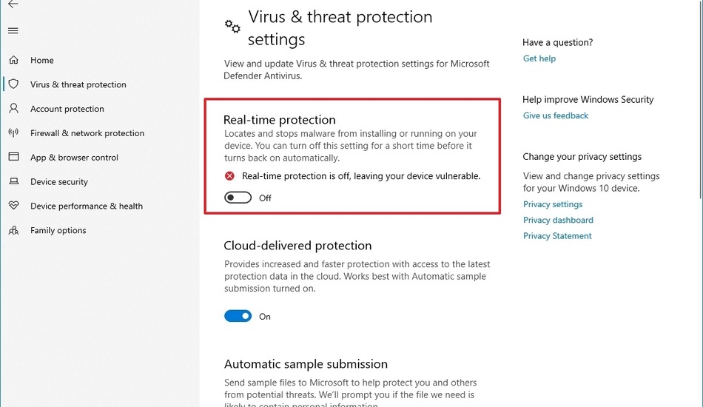Click the App & browser control icon
The height and width of the screenshot is (407, 703).
[13, 158]
